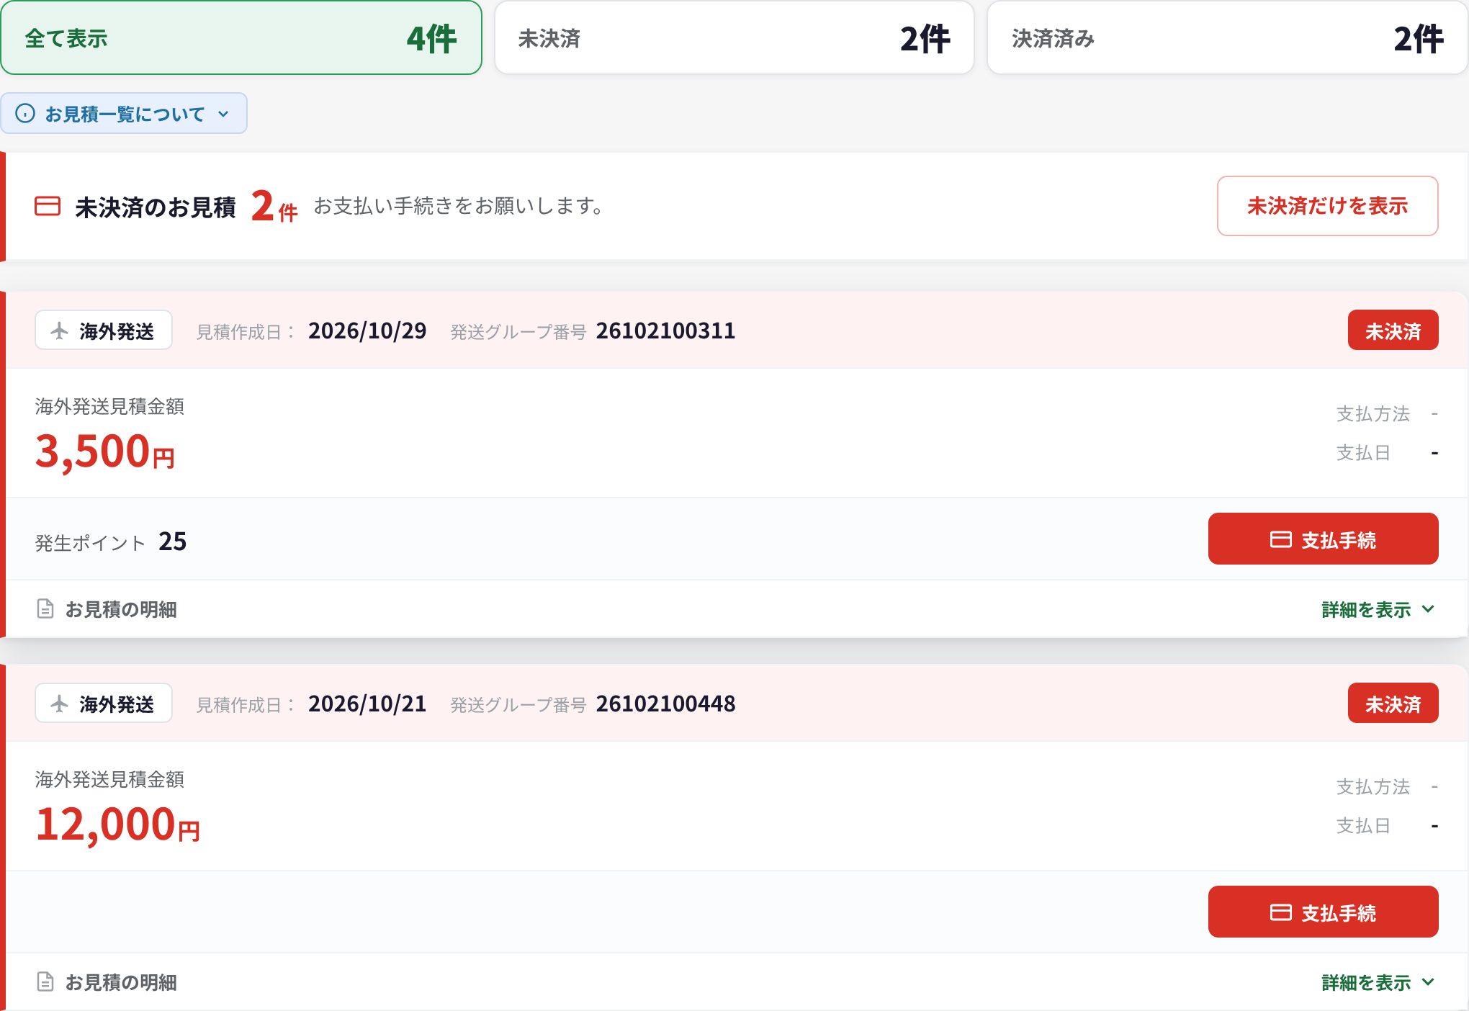1469x1011 pixels.
Task: Click 未決済 badge on estimate 26102100448
Action: pyautogui.click(x=1393, y=704)
